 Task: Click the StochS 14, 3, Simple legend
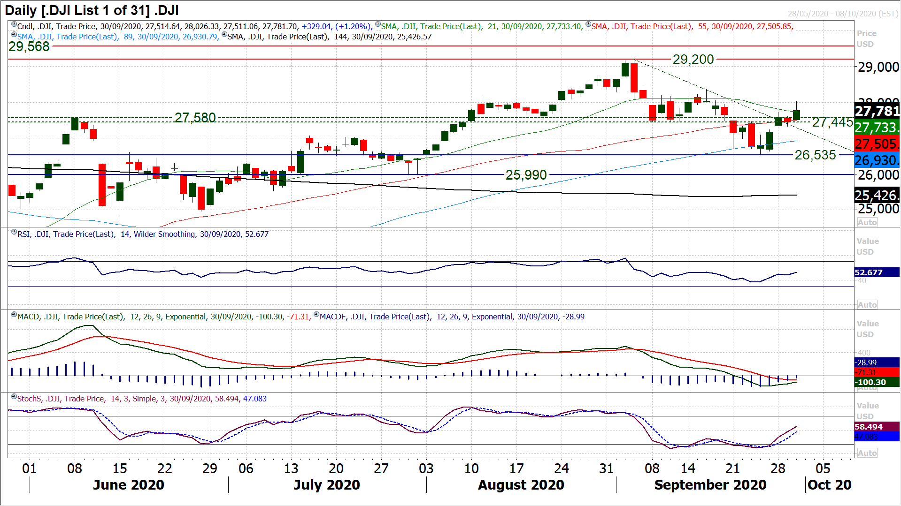(142, 399)
